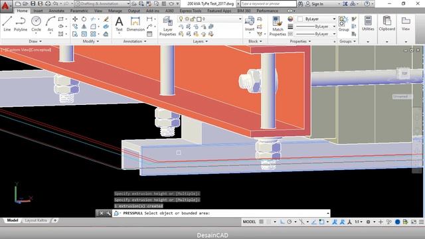The image size is (425, 239).
Task: Expand the Annotation panel
Action: pyautogui.click(x=135, y=41)
